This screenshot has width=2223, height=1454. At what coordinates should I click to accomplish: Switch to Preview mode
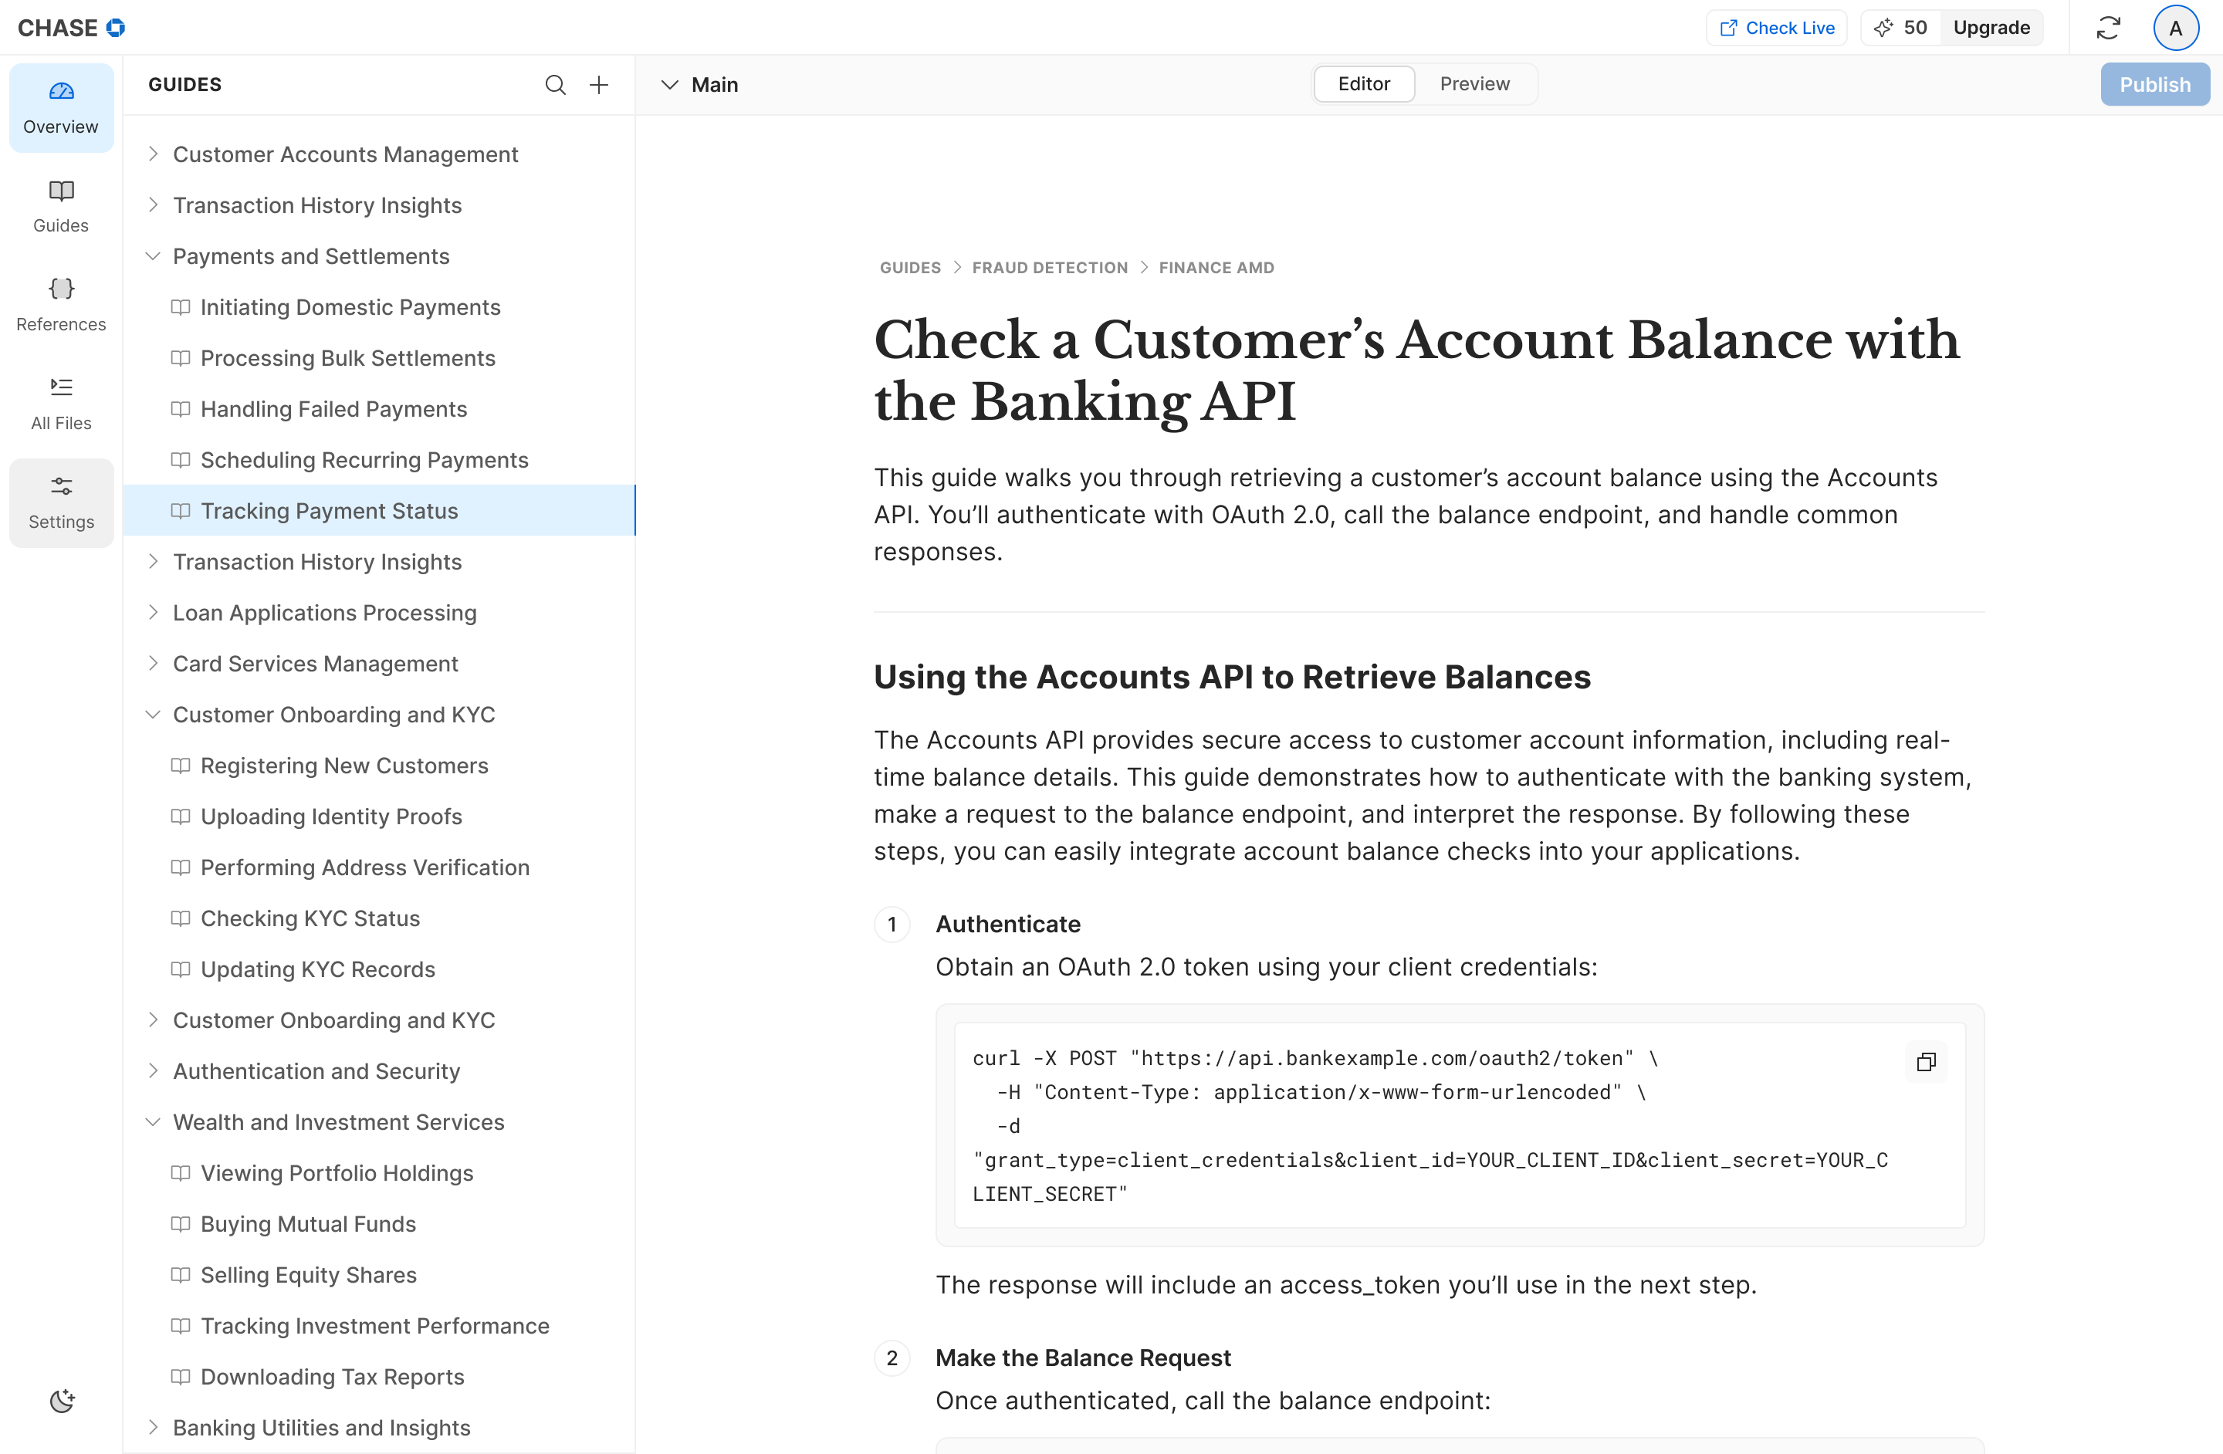(x=1474, y=84)
